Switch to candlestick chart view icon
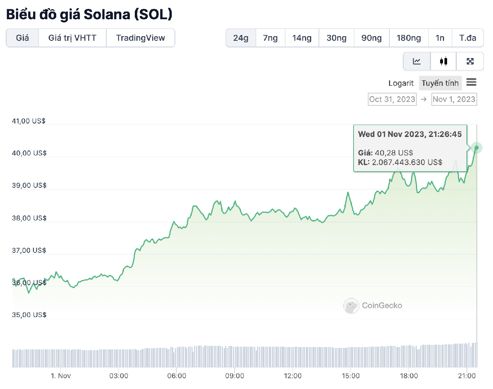The width and height of the screenshot is (493, 389). click(x=443, y=61)
